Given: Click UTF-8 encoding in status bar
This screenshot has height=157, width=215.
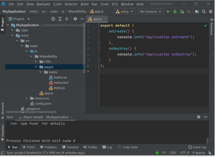Looking at the screenshot, I should click(x=184, y=153).
